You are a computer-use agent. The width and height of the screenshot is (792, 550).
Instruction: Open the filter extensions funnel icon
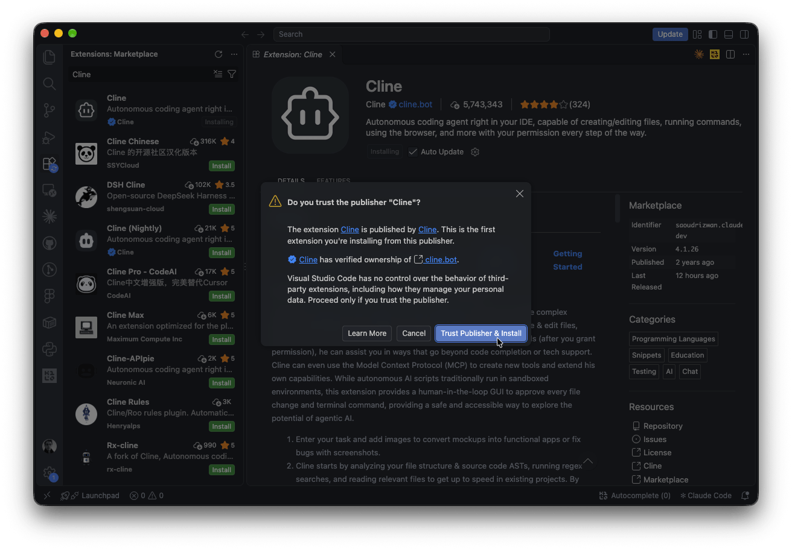[x=232, y=74]
